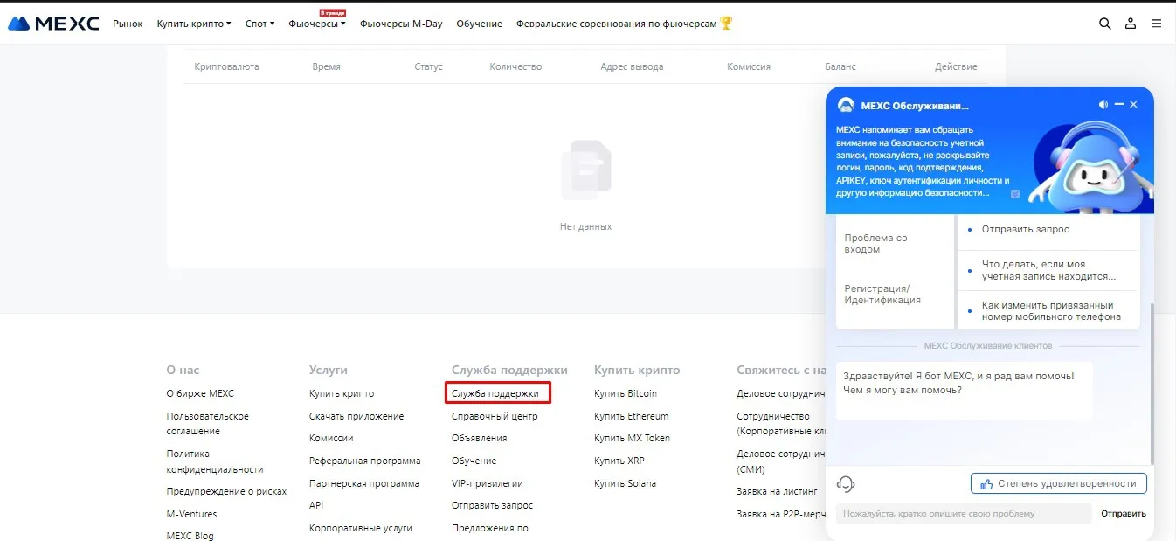This screenshot has width=1176, height=541.
Task: Open the Обучение header menu item
Action: click(x=479, y=24)
